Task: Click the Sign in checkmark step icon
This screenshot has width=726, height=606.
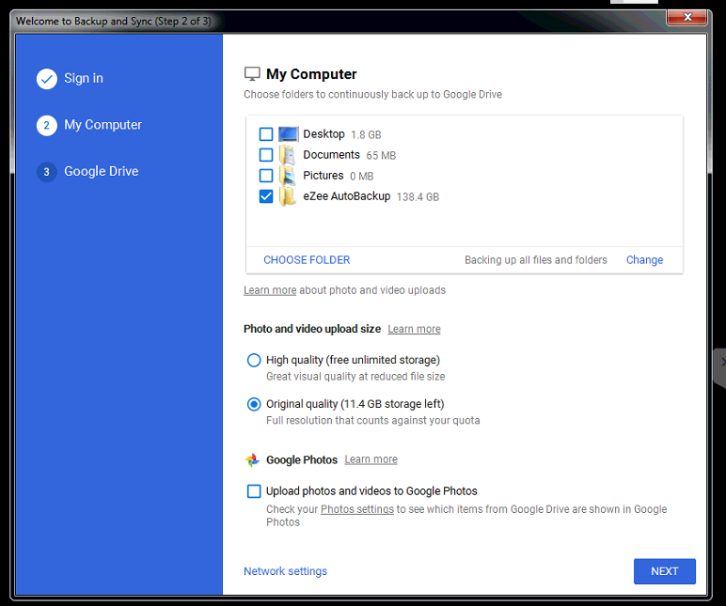Action: tap(47, 79)
